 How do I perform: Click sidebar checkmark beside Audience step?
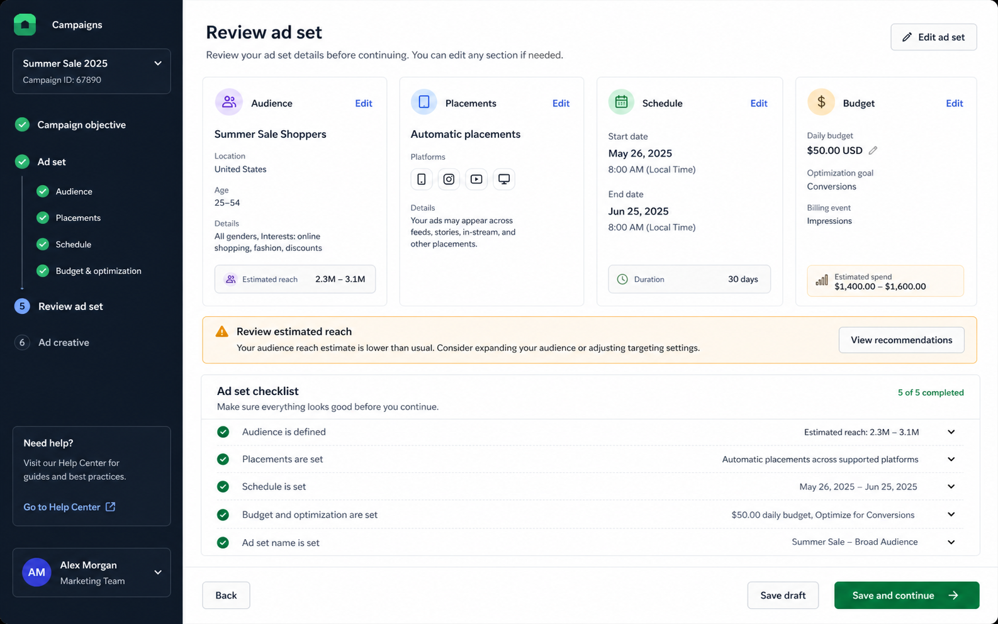point(43,191)
